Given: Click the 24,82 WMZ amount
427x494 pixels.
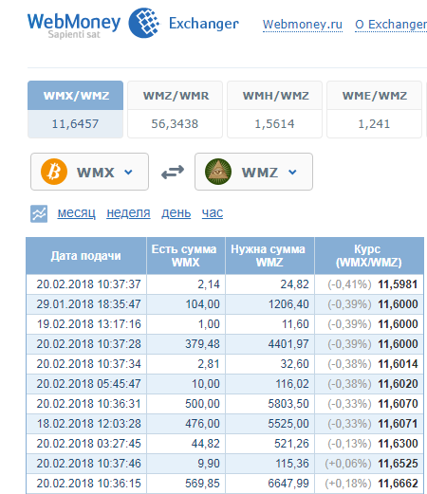Looking at the screenshot, I should tap(294, 284).
